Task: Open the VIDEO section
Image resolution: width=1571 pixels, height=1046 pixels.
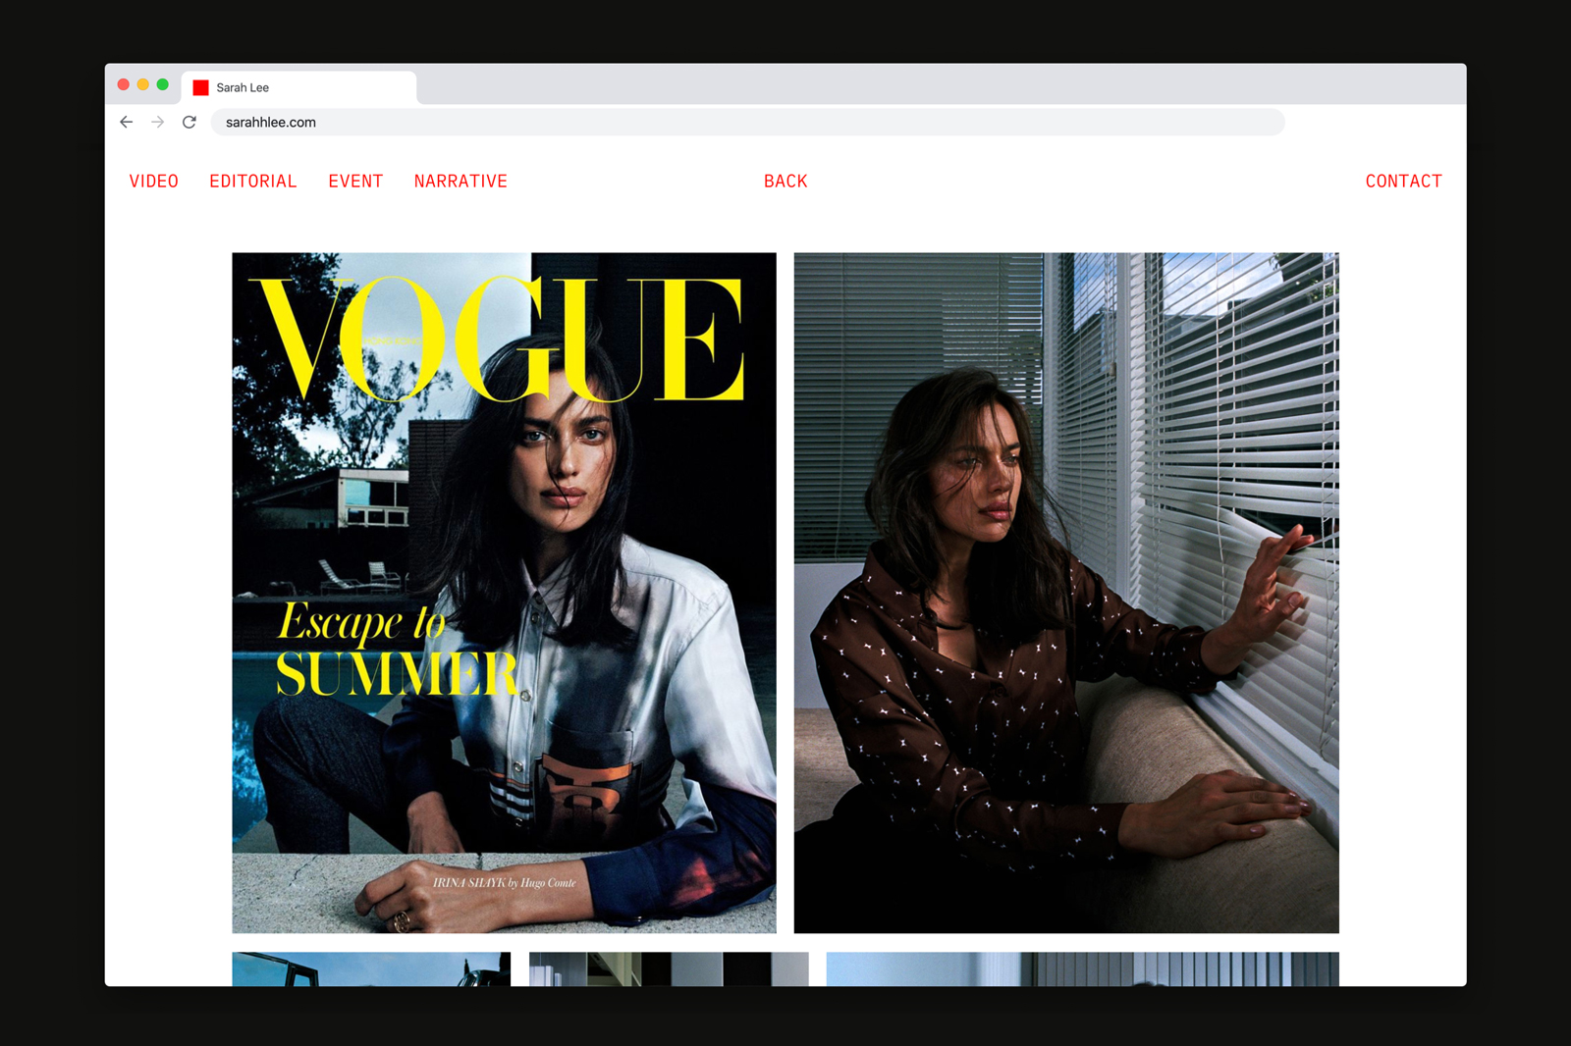Action: pos(154,182)
